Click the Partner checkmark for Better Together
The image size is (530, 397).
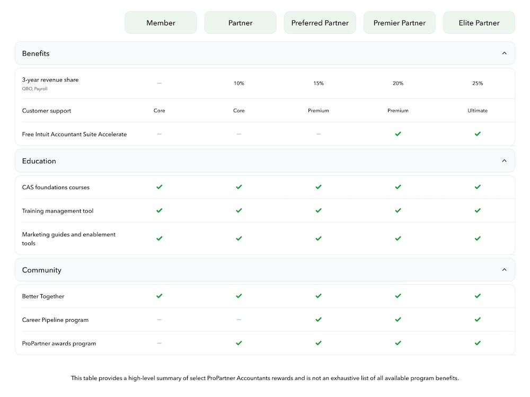239,296
